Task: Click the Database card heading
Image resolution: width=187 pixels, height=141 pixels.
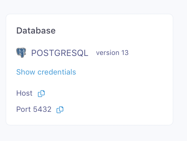Action: [x=36, y=31]
